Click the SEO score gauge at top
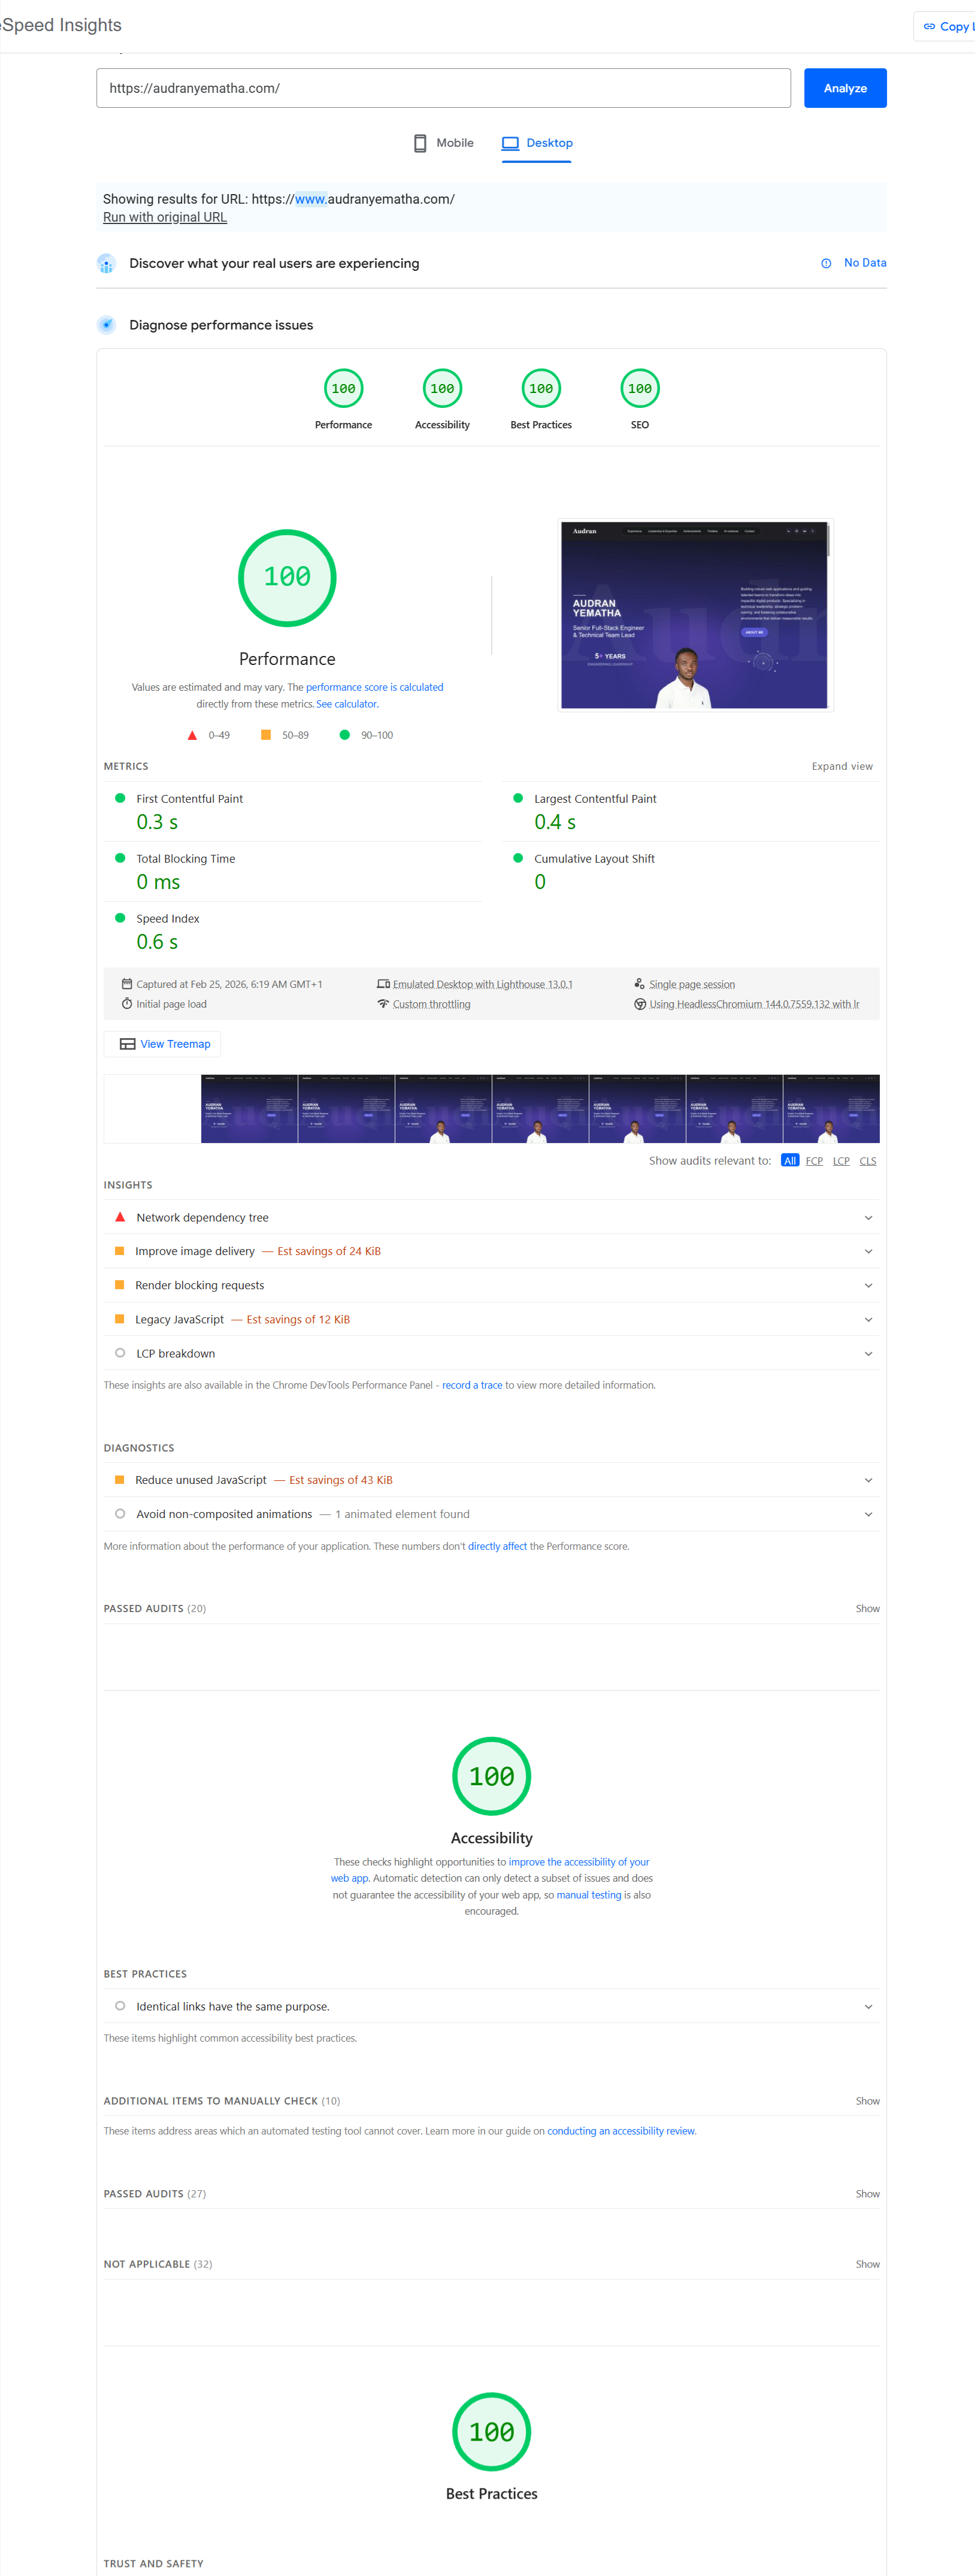This screenshot has height=2576, width=975. (640, 389)
